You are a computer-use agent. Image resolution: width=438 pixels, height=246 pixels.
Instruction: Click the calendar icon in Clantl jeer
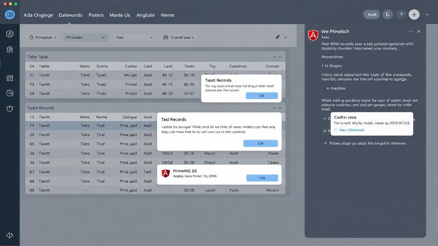[x=166, y=38]
